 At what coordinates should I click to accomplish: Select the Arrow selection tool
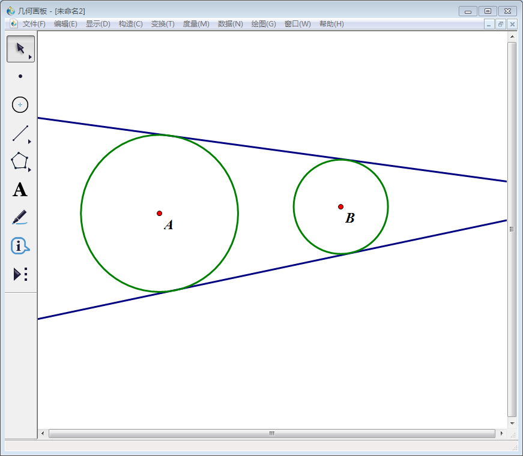tap(20, 49)
